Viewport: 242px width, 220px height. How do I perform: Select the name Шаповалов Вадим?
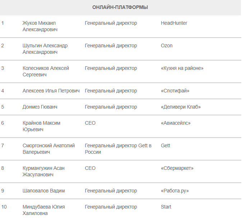tap(43, 191)
